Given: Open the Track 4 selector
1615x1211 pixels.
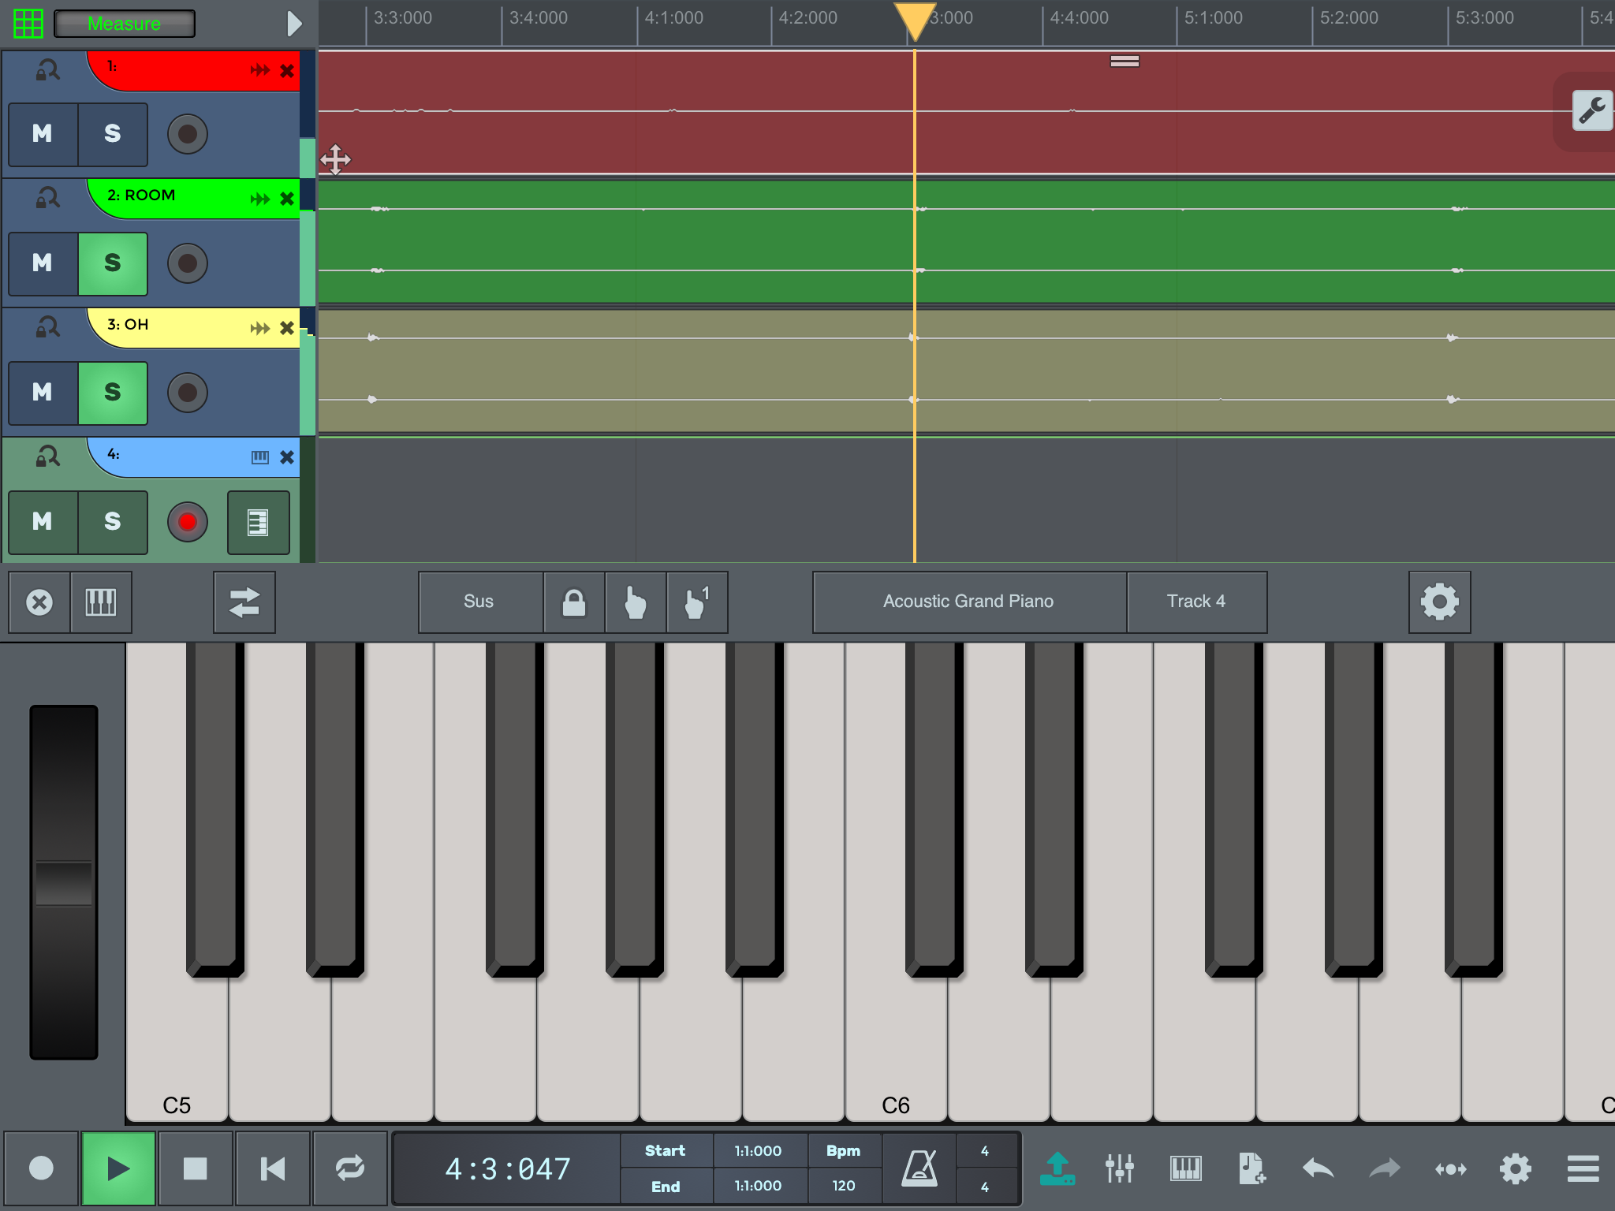Looking at the screenshot, I should pyautogui.click(x=1195, y=602).
